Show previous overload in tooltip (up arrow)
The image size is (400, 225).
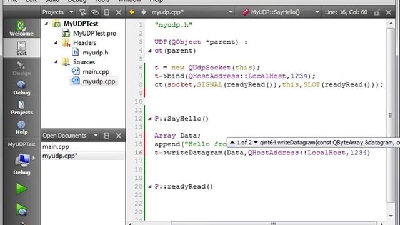[232, 142]
